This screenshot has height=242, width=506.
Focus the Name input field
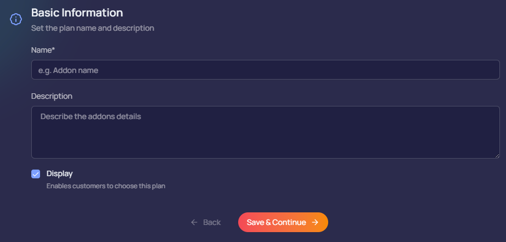265,70
